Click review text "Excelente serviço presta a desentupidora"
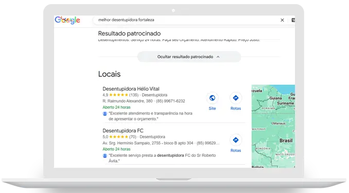Viewport: 349px width, 193px height. point(162,158)
